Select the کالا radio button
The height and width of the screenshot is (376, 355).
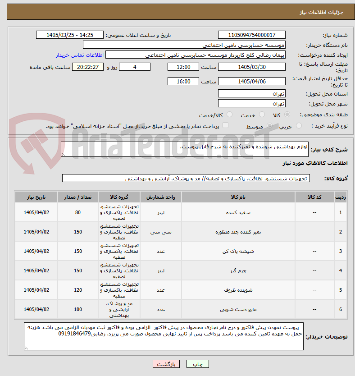coord(287,115)
